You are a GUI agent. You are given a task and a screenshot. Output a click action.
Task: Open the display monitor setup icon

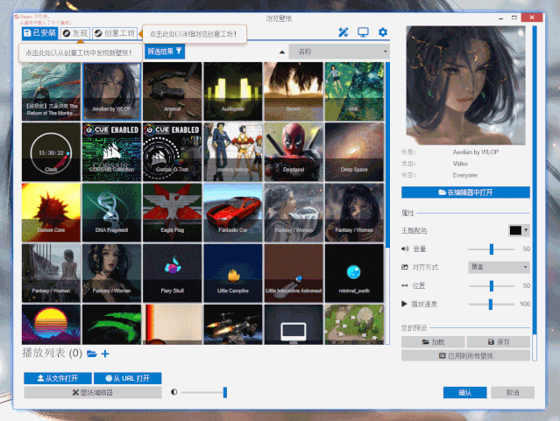[363, 32]
